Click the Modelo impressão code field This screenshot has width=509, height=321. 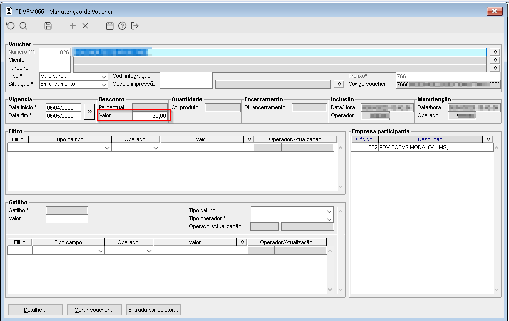pyautogui.click(x=186, y=84)
